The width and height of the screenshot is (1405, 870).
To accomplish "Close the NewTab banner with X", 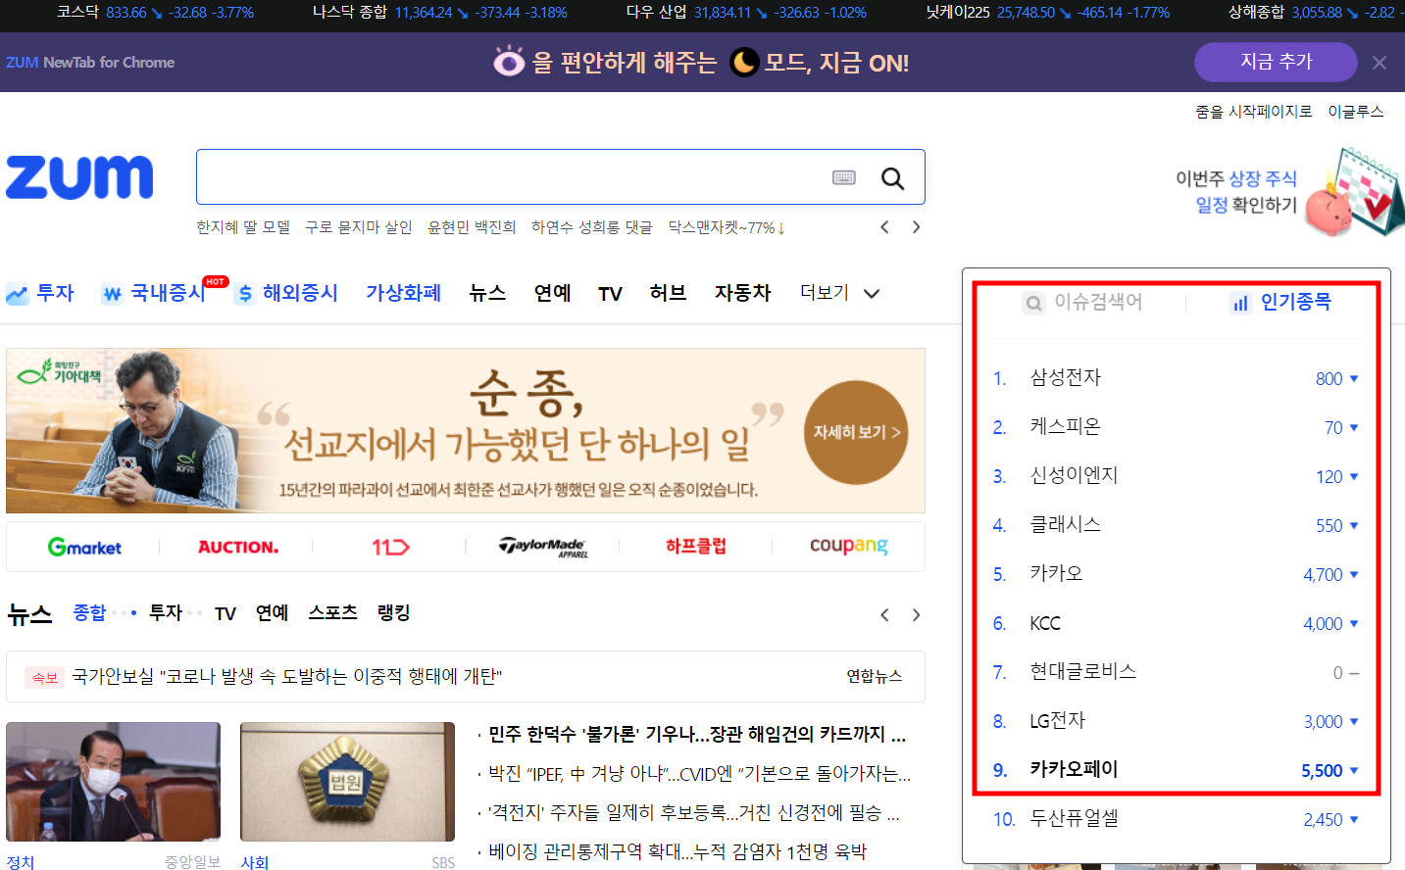I will [1380, 63].
